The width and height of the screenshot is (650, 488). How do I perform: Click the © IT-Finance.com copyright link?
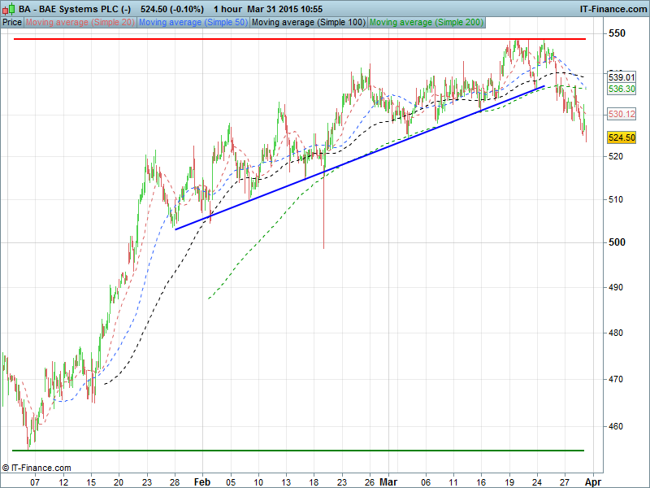pyautogui.click(x=37, y=468)
